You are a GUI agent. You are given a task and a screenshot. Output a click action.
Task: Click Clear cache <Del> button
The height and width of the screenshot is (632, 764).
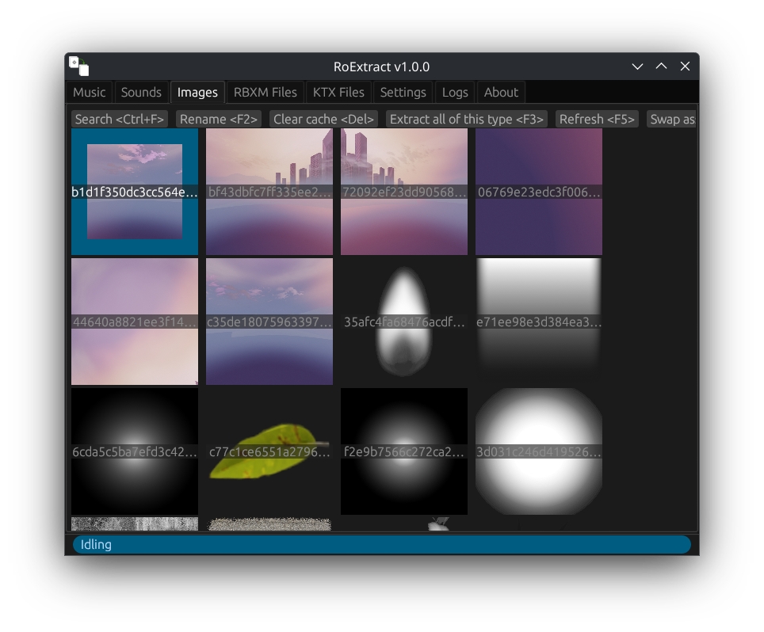pos(323,119)
